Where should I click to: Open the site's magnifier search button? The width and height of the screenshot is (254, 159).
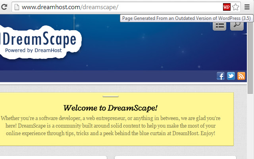[x=237, y=26]
